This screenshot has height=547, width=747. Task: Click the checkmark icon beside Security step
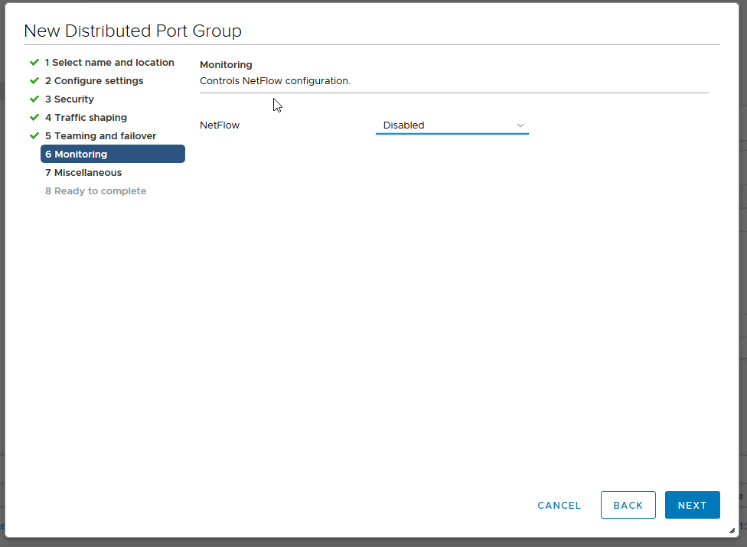pyautogui.click(x=34, y=99)
